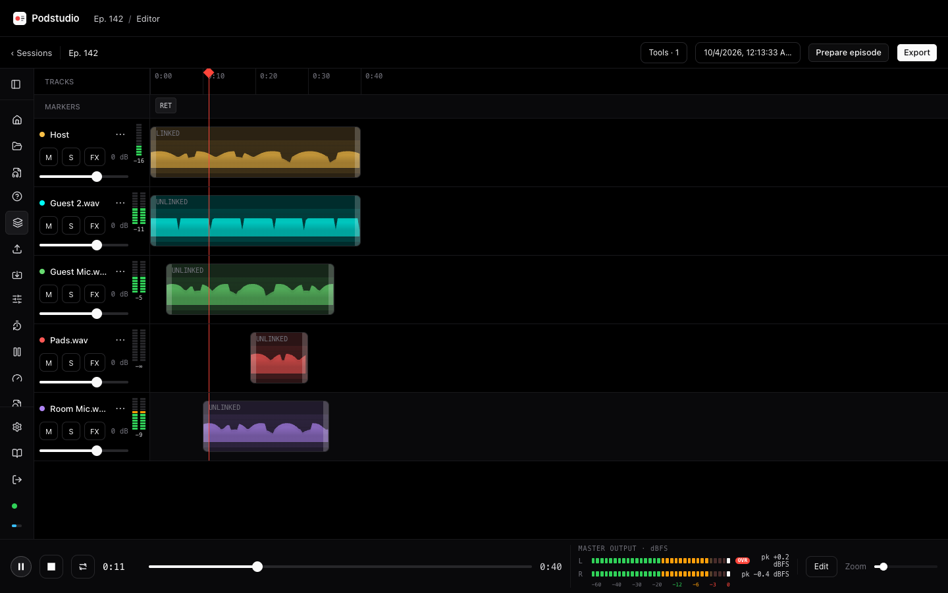Open Pads.wav track options menu

120,340
